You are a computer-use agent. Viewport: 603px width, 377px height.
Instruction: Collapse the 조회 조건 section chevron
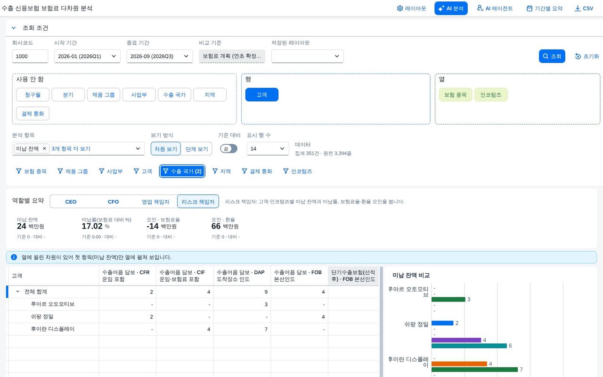(x=14, y=28)
